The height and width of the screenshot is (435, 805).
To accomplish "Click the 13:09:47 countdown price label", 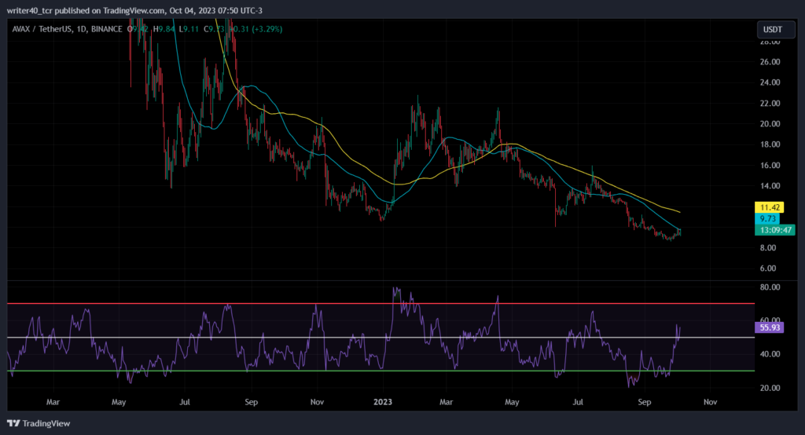I will click(775, 230).
